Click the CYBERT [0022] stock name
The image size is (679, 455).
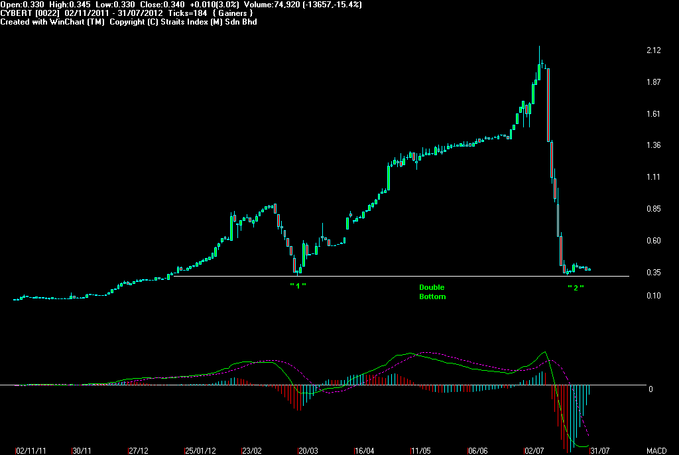(30, 13)
